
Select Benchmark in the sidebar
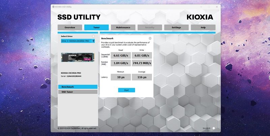[78, 87]
